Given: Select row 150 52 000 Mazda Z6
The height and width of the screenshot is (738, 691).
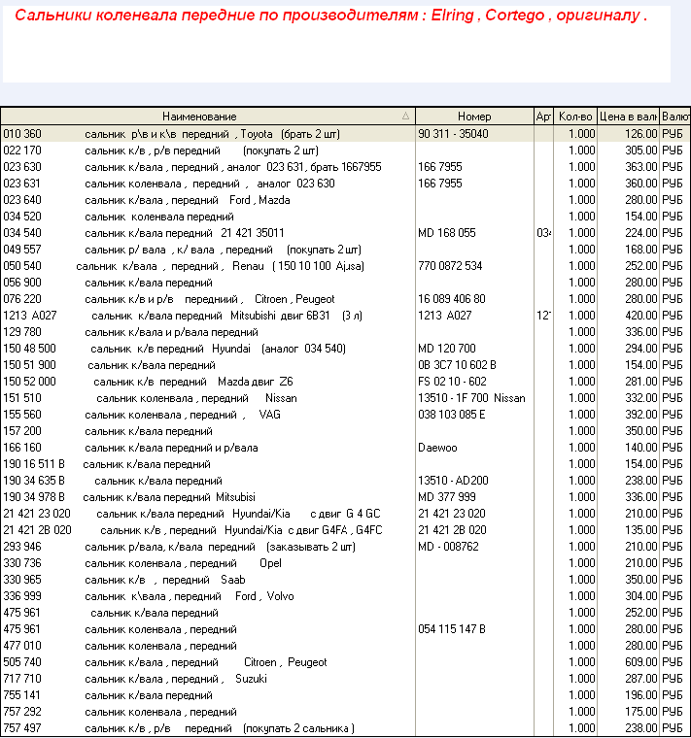Looking at the screenshot, I should tap(194, 382).
